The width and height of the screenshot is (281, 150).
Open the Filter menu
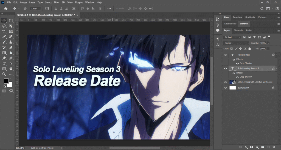tap(57, 2)
